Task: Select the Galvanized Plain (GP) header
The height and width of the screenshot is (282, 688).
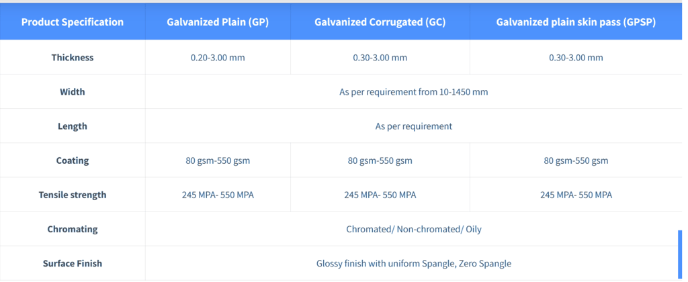Action: pyautogui.click(x=218, y=22)
